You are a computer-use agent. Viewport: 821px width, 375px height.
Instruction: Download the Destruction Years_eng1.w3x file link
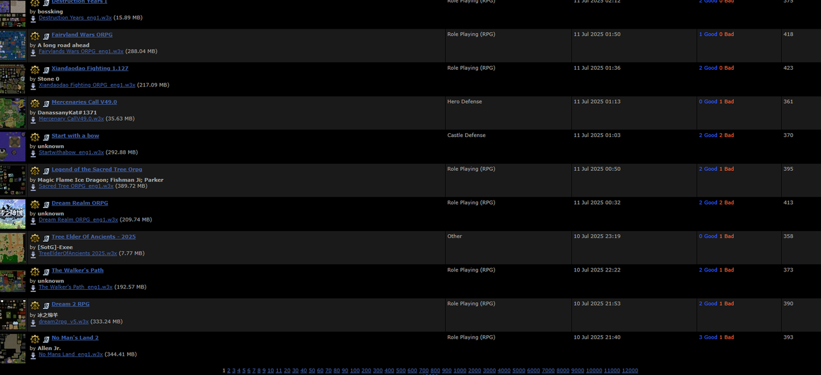point(75,18)
